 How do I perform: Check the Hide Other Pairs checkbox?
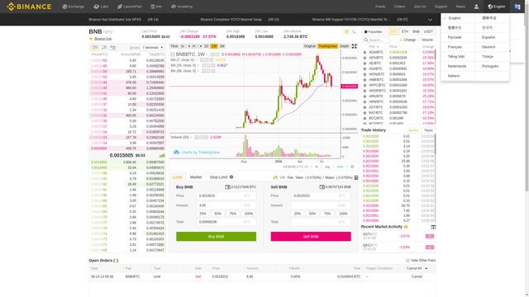pos(407,261)
